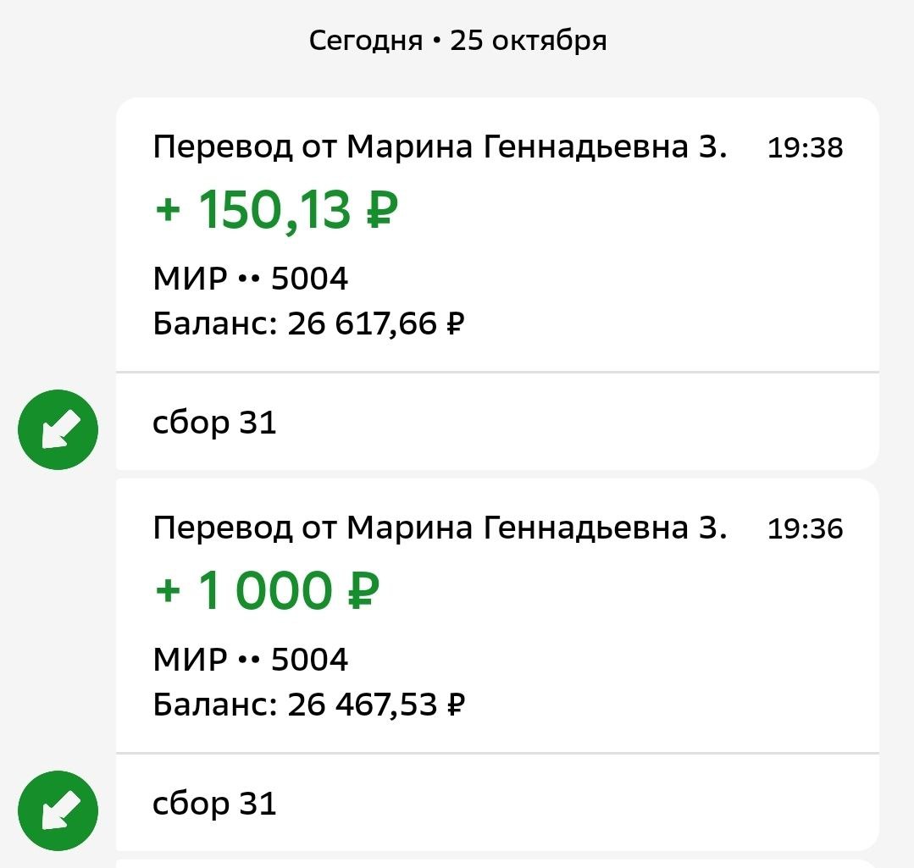This screenshot has height=868, width=914.
Task: Click the 19:38 timestamp
Action: (805, 148)
